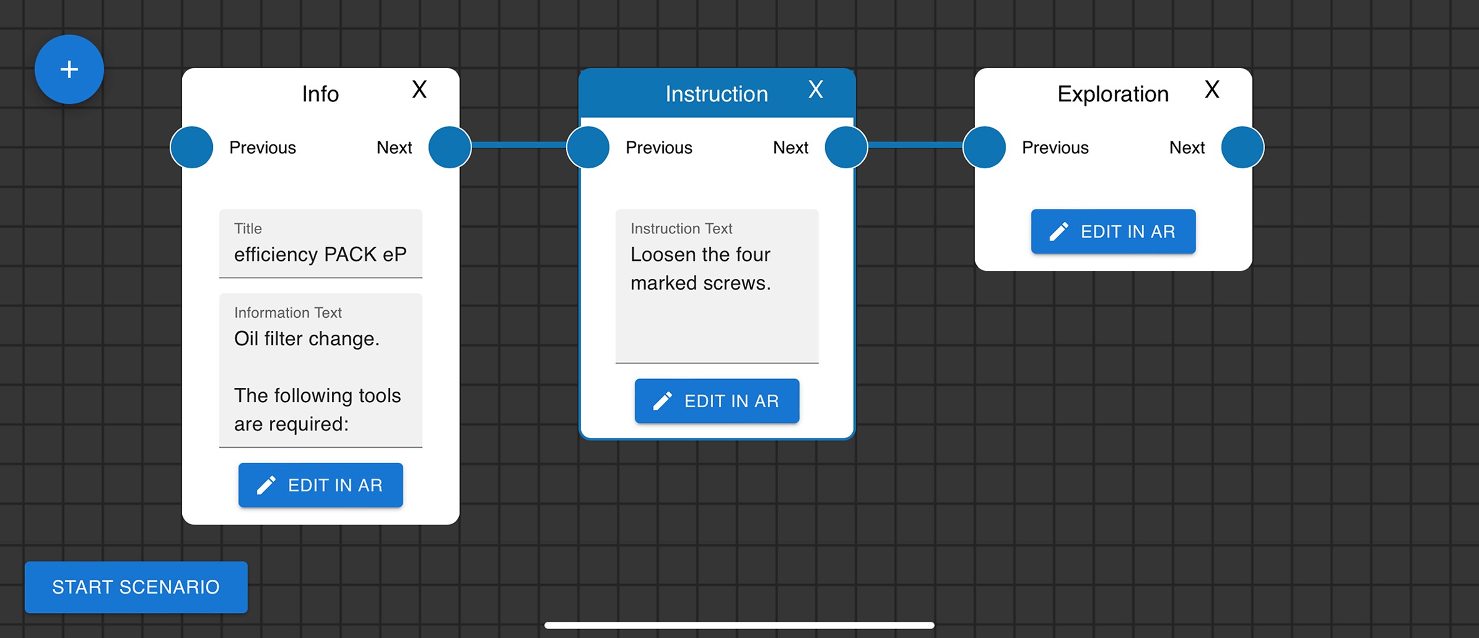Click Instruction node's Next connector circle

846,148
